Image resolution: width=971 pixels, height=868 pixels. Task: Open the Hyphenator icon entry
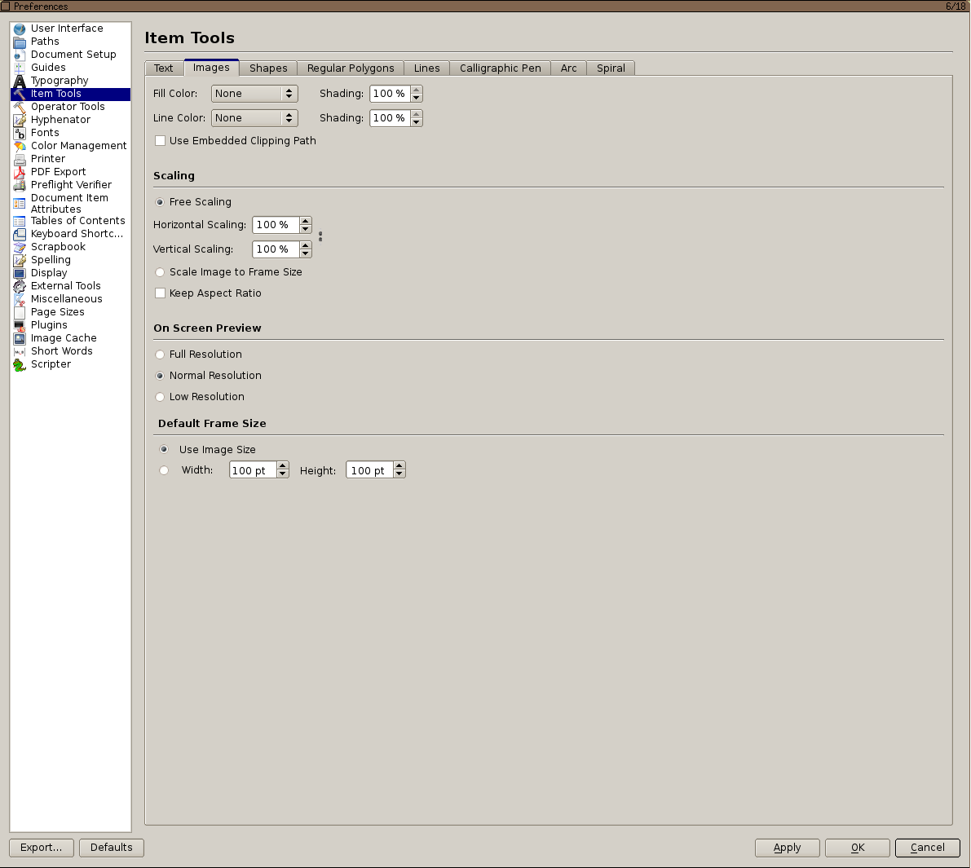pos(20,120)
